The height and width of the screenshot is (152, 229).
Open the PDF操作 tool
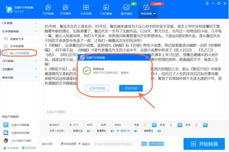click(66, 10)
